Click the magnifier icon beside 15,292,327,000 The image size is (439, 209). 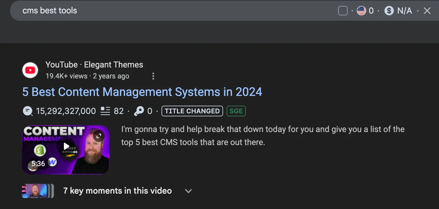point(28,111)
